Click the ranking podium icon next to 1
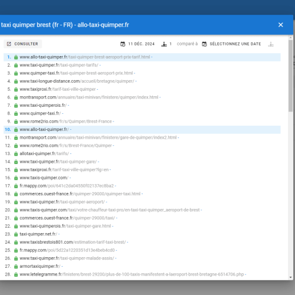This screenshot has height=295, width=295. [164, 44]
